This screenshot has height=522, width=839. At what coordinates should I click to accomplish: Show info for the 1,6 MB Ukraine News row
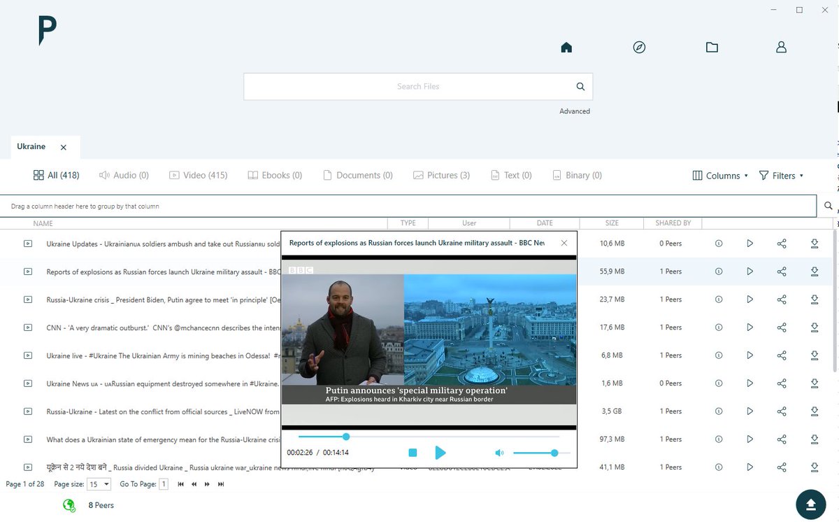719,383
